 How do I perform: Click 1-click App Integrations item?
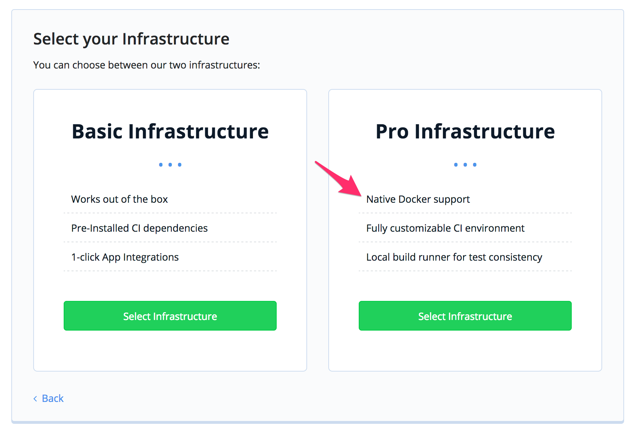pos(125,257)
